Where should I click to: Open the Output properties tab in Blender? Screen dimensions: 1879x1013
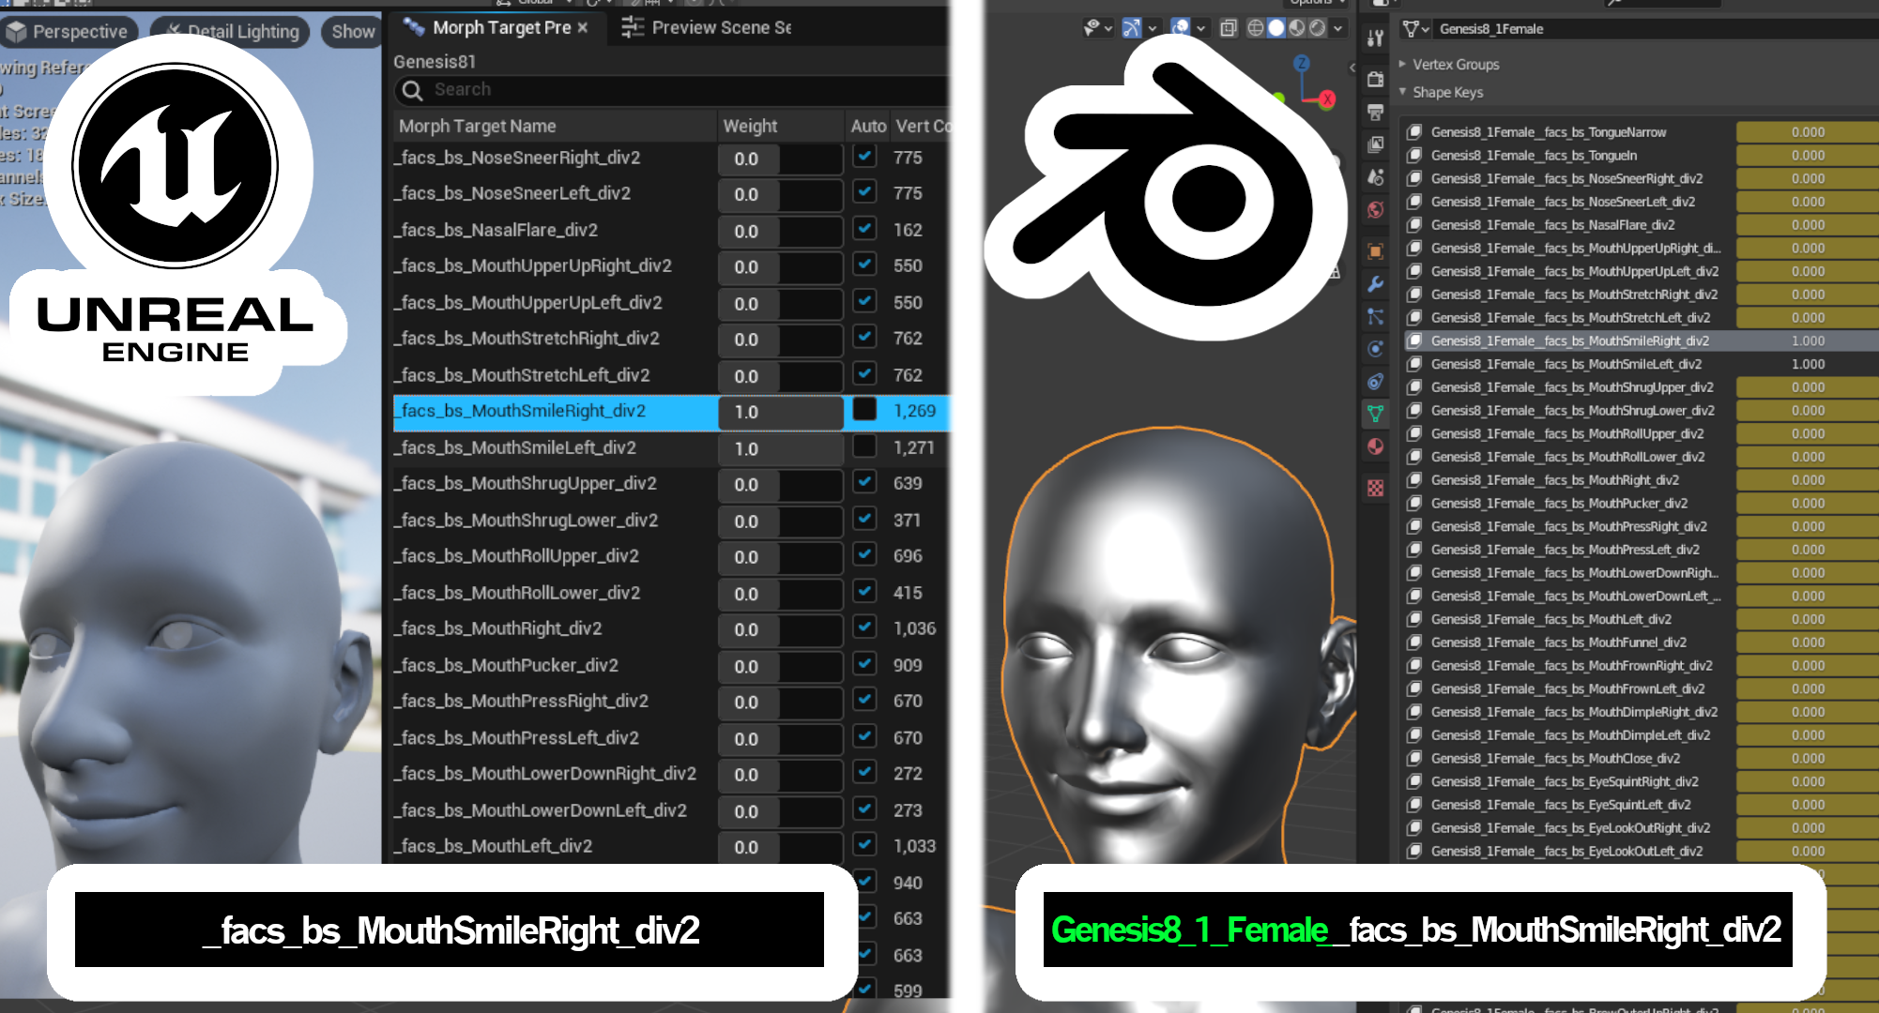pos(1375,113)
